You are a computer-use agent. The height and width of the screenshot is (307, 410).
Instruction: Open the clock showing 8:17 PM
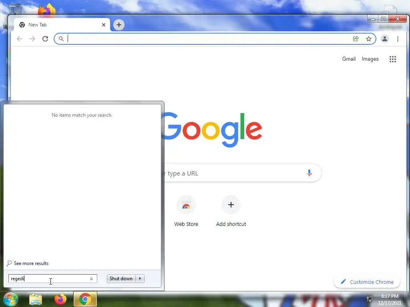coord(390,299)
